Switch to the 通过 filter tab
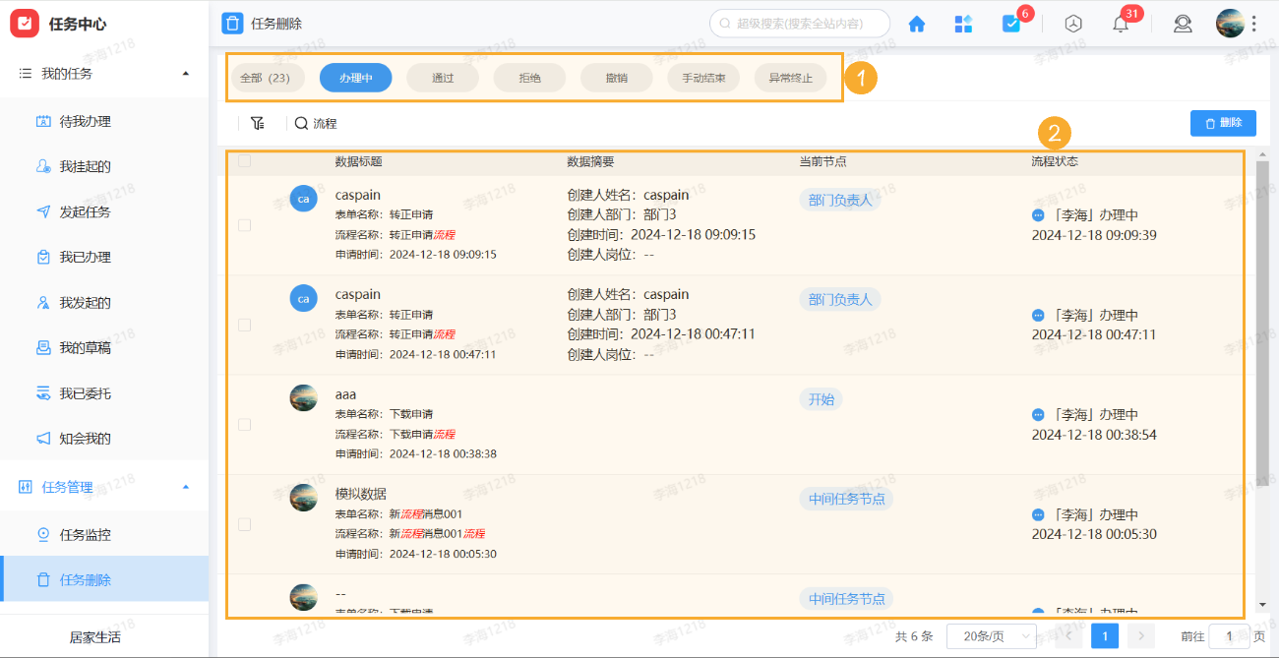This screenshot has width=1279, height=658. (442, 77)
